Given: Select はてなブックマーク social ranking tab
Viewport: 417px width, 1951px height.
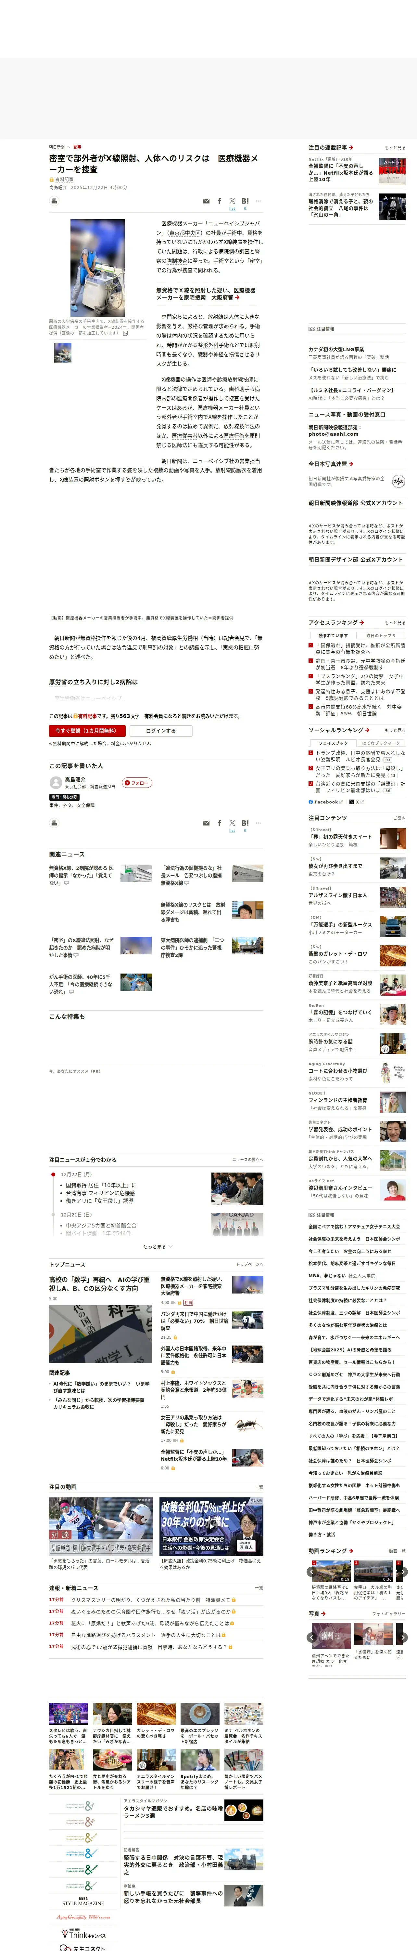Looking at the screenshot, I should [381, 743].
